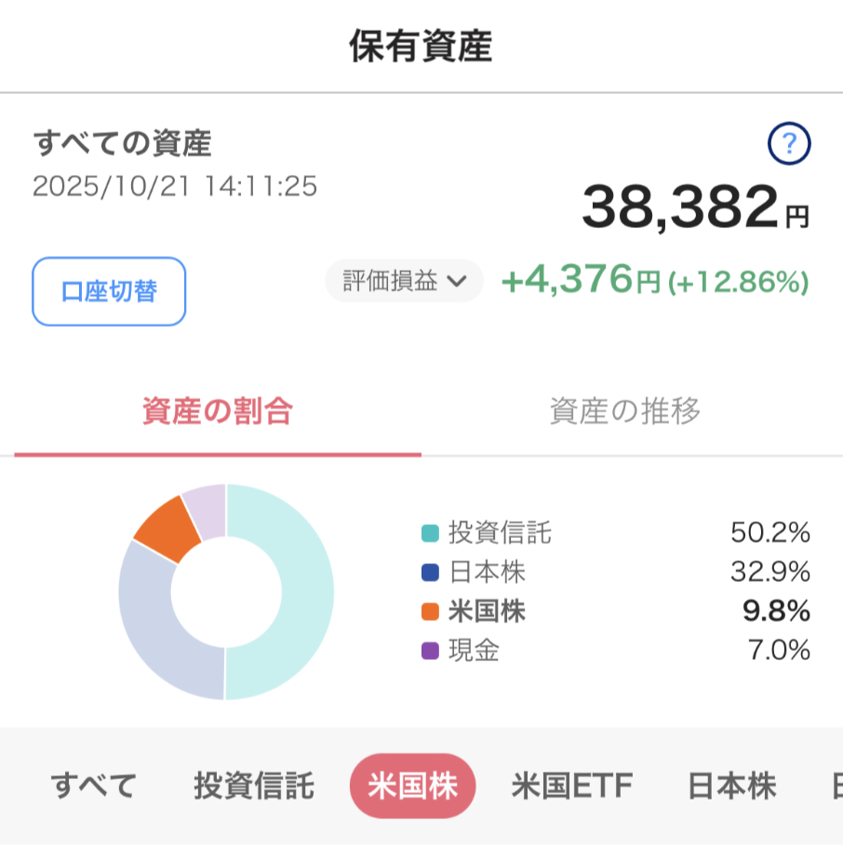Click the 現金 legend label

point(474,651)
